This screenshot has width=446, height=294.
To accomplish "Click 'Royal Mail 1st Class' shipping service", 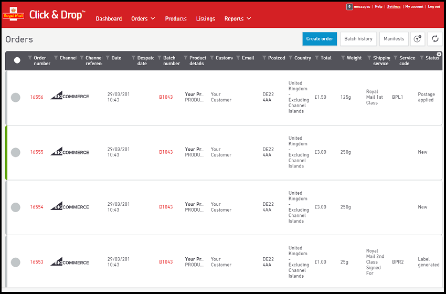I will pyautogui.click(x=374, y=97).
